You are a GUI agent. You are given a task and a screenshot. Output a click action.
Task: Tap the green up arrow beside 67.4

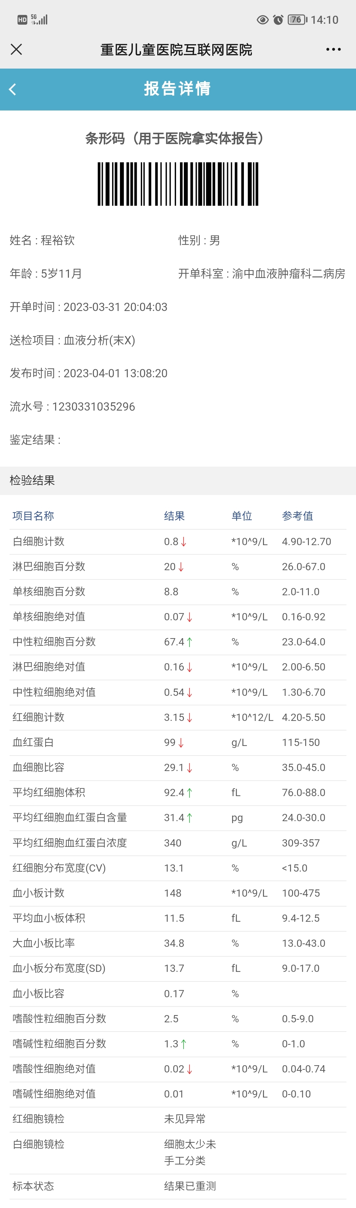click(190, 642)
